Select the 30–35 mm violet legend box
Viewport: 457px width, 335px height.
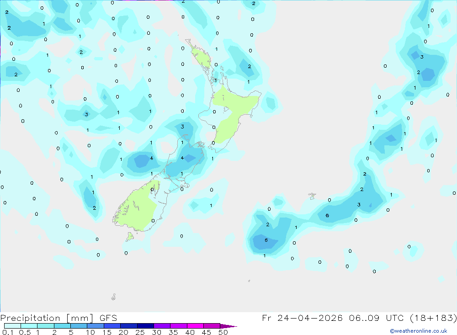click(x=162, y=326)
